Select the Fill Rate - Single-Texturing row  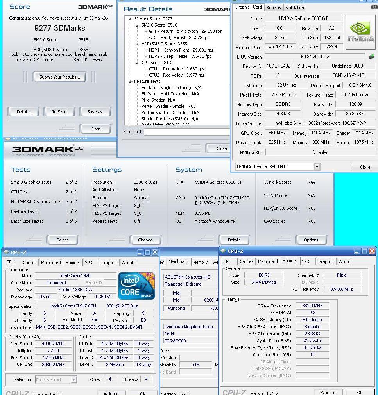(171, 88)
